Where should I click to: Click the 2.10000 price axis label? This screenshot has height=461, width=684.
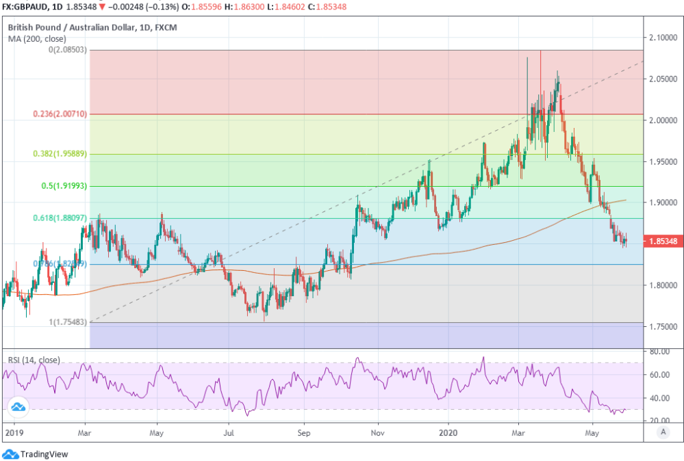pyautogui.click(x=662, y=38)
